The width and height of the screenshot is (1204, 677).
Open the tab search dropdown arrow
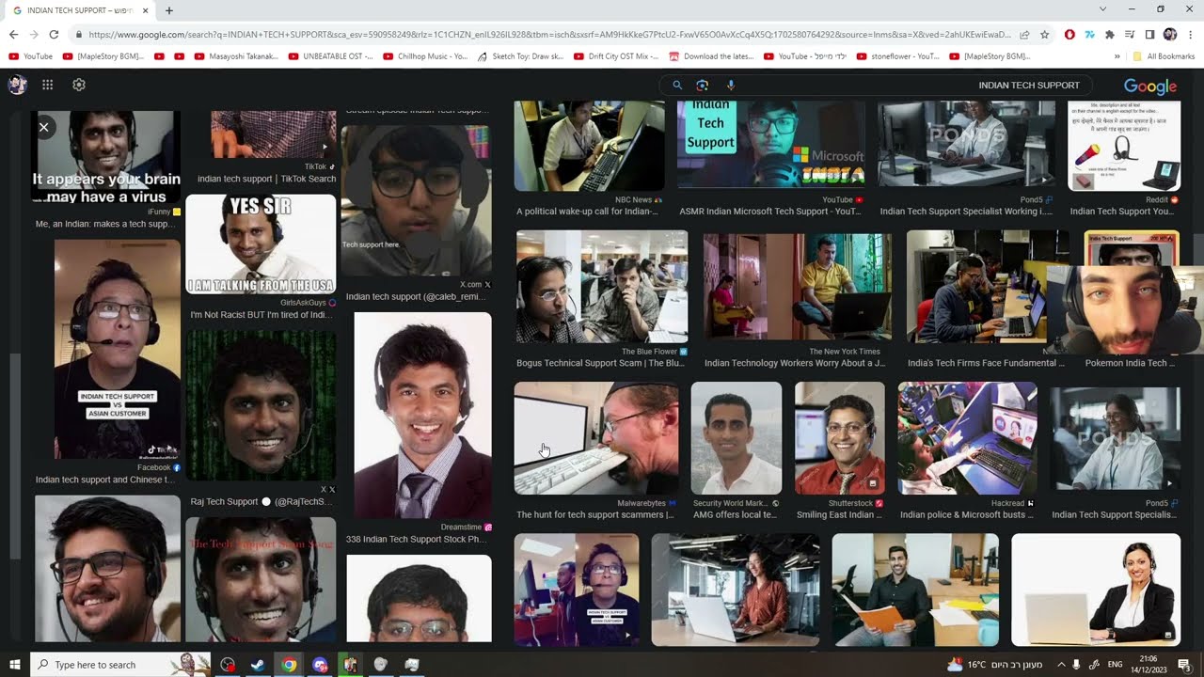(1103, 9)
